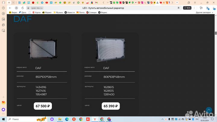This screenshot has width=217, height=122.
Task: Open the Windows notification center
Action: [x=212, y=119]
